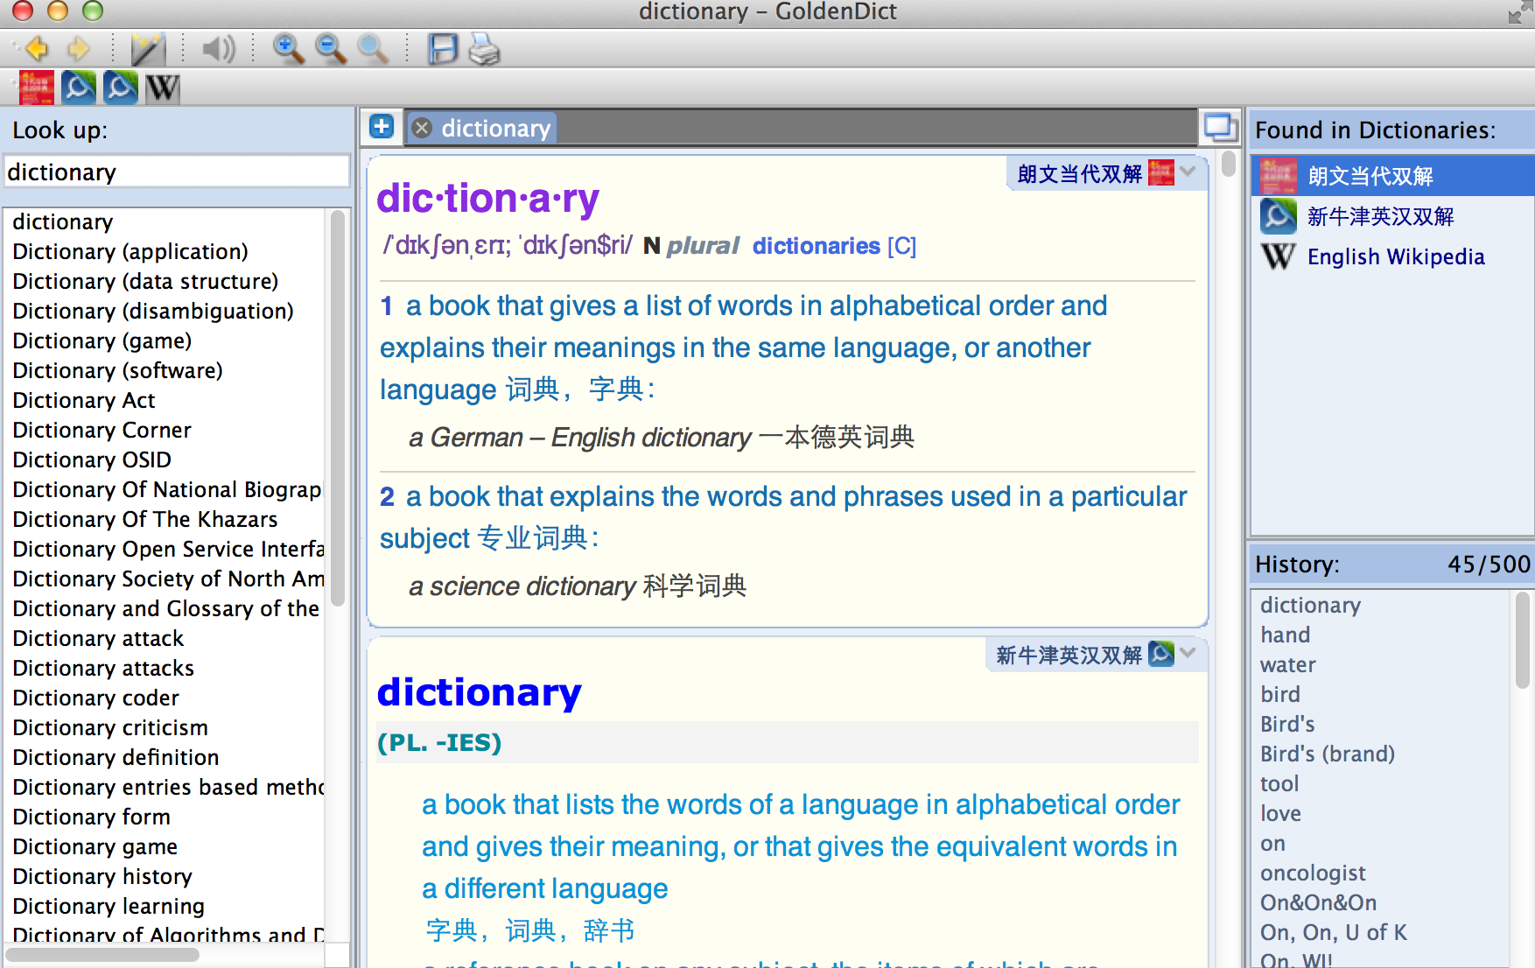Go back with the yellow left arrow
This screenshot has height=968, width=1535.
coord(36,49)
